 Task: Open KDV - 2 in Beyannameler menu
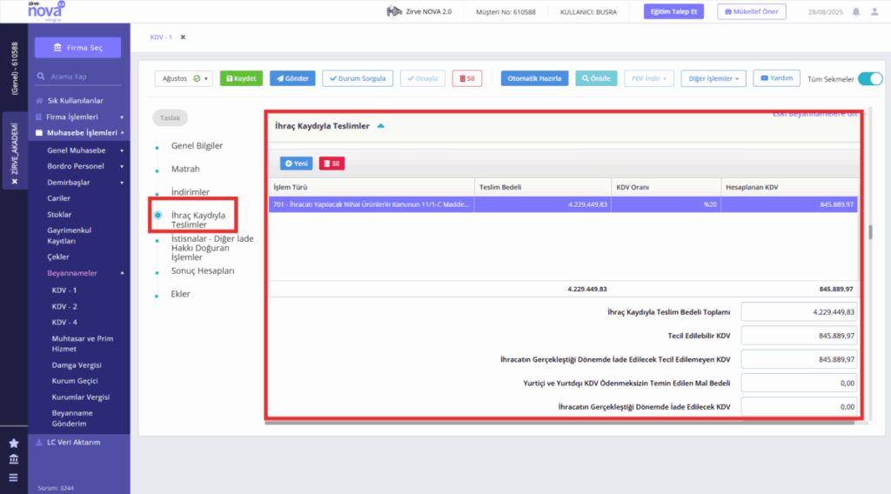64,306
